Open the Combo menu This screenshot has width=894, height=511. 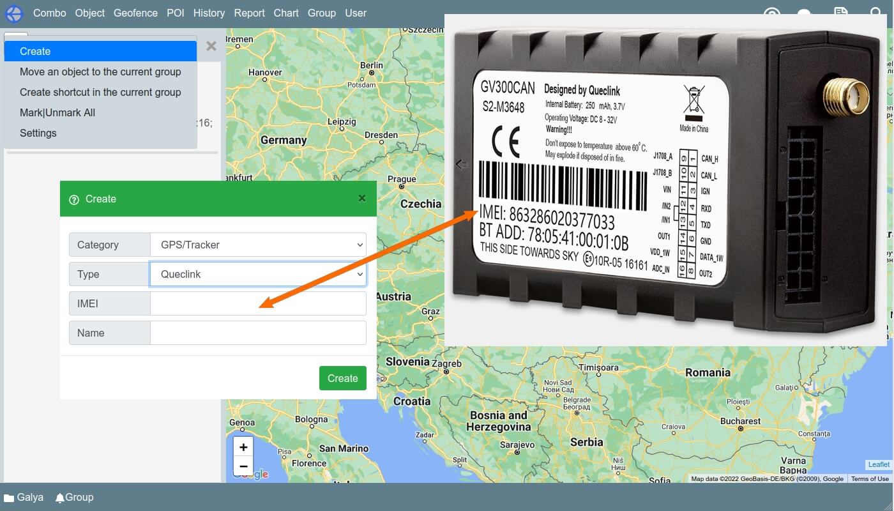49,13
